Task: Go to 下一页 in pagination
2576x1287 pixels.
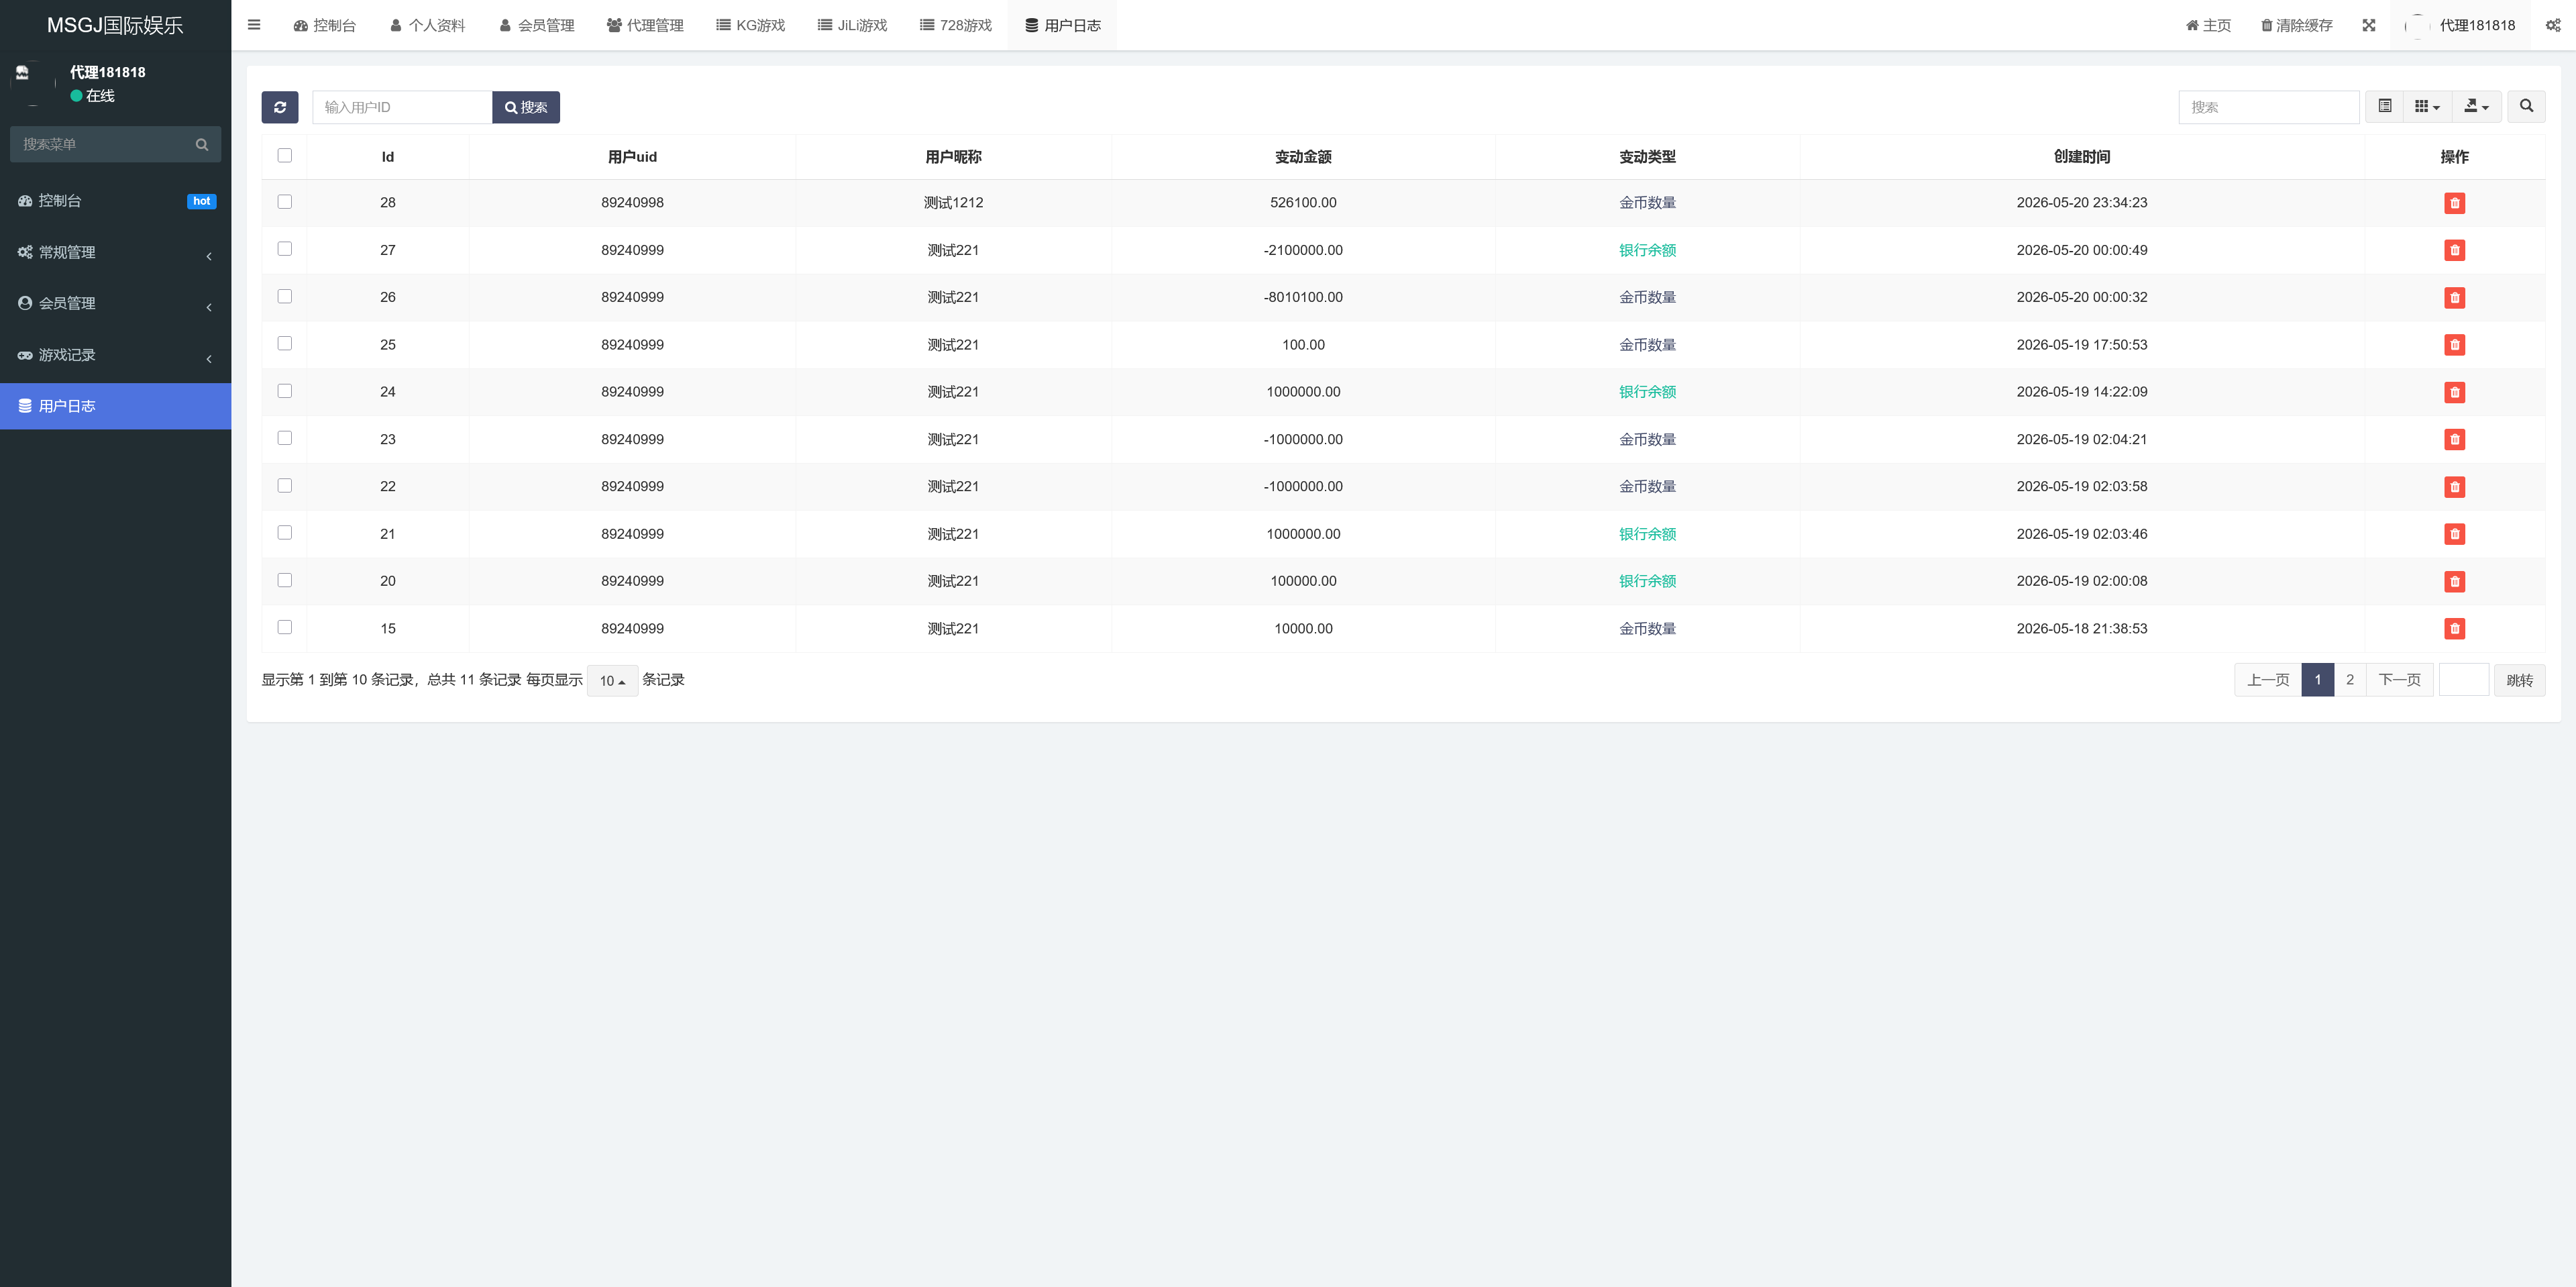Action: click(x=2400, y=680)
